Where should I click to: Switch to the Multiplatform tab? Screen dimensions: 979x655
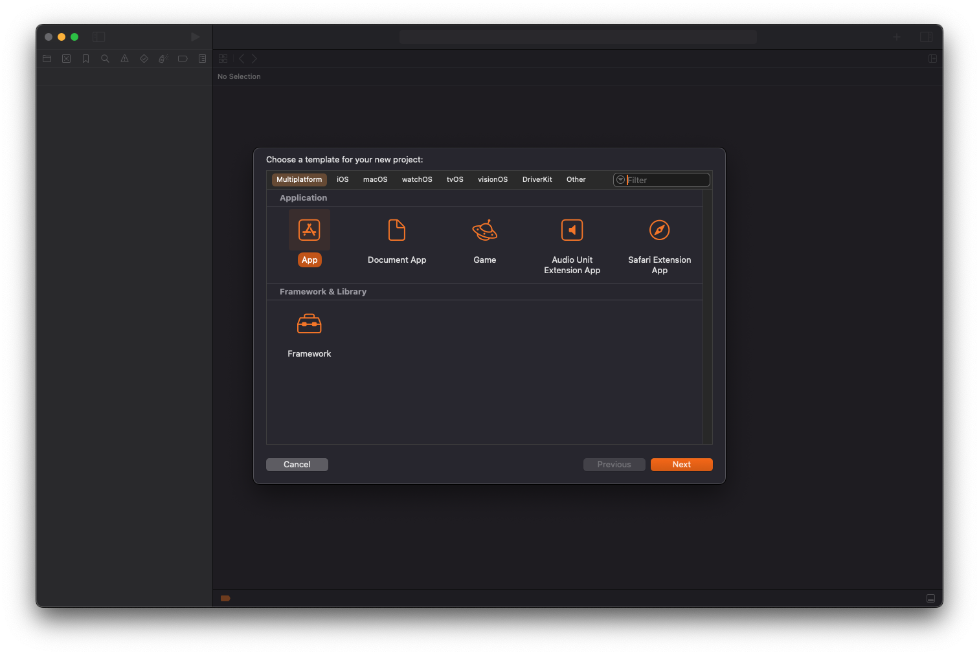pos(299,179)
